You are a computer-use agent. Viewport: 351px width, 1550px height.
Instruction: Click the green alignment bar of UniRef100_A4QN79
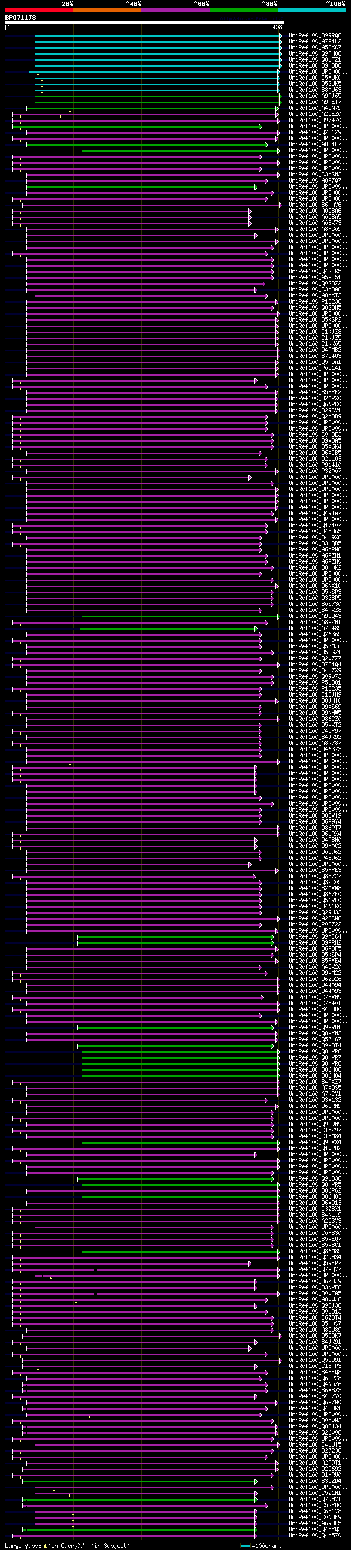pos(152,108)
